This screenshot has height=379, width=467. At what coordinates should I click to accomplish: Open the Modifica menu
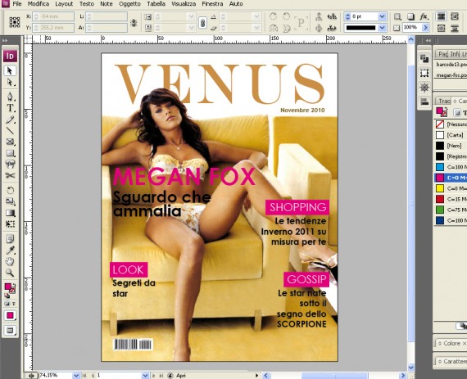coord(39,4)
